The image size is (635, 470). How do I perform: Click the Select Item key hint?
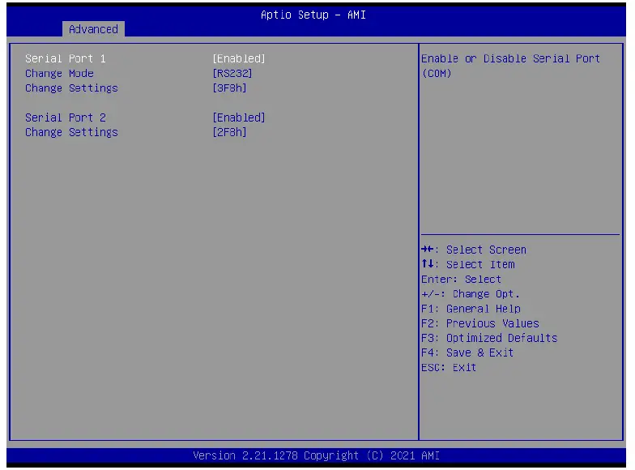[468, 264]
